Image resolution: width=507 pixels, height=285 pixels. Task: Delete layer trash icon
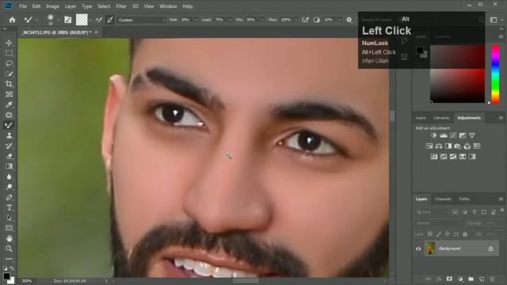492,279
